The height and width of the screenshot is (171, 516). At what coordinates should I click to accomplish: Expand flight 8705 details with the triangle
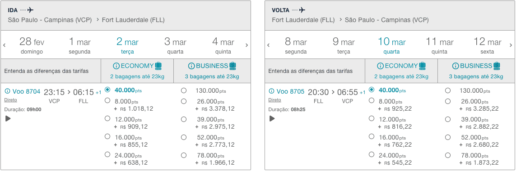pos(272,118)
